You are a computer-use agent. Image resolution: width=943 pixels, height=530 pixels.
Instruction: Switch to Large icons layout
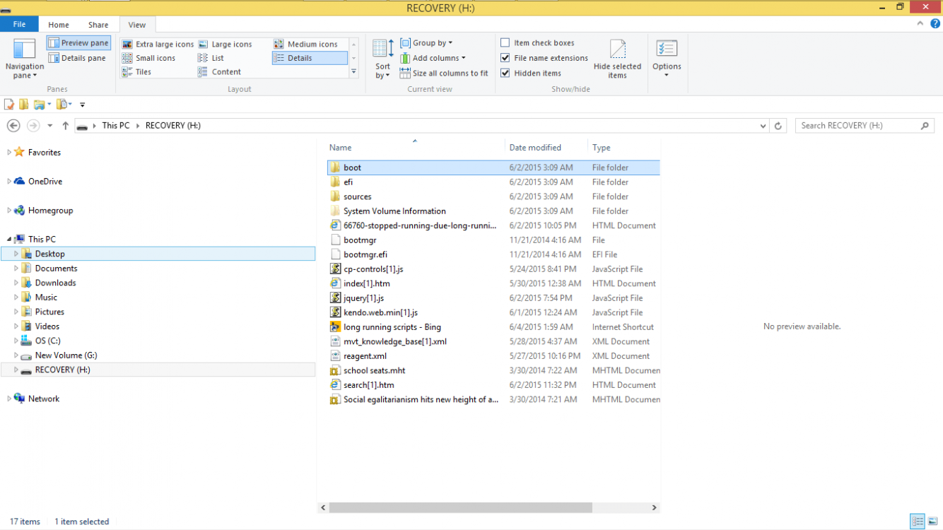pyautogui.click(x=225, y=44)
